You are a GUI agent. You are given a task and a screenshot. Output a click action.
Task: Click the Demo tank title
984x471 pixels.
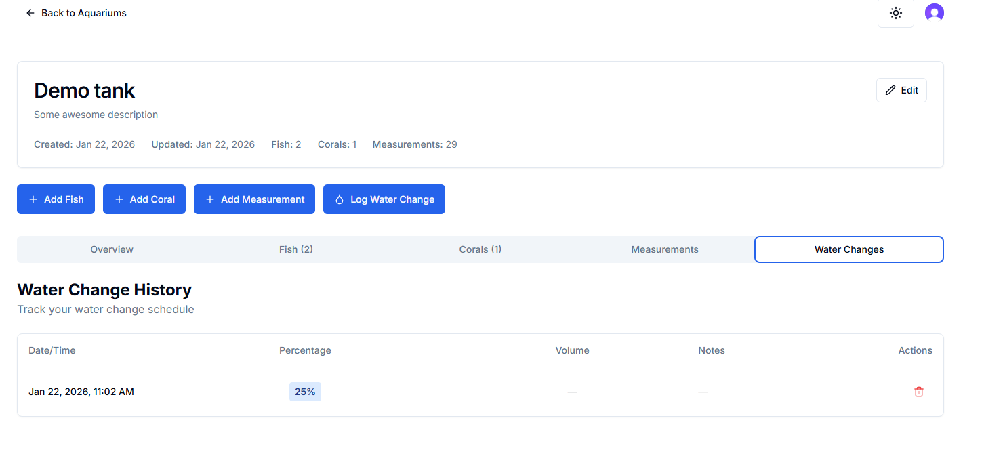point(85,91)
